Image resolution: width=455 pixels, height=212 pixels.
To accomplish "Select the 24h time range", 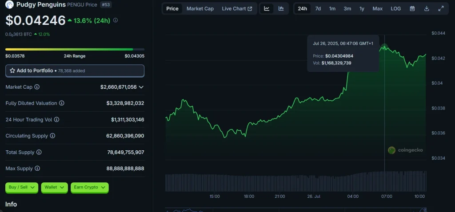I will tap(302, 9).
